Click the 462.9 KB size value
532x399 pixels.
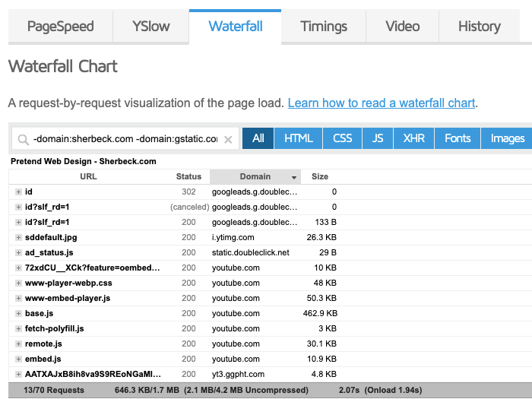point(320,313)
